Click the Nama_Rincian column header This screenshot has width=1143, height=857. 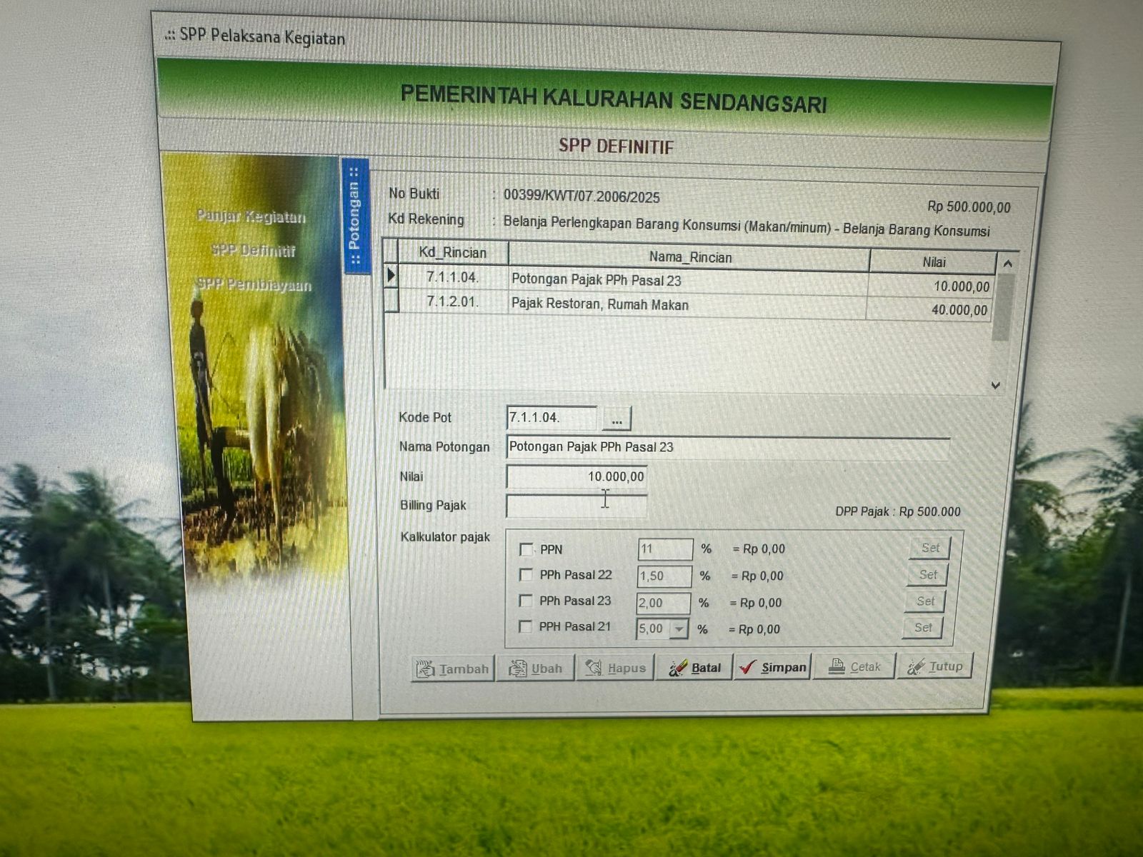pos(689,257)
